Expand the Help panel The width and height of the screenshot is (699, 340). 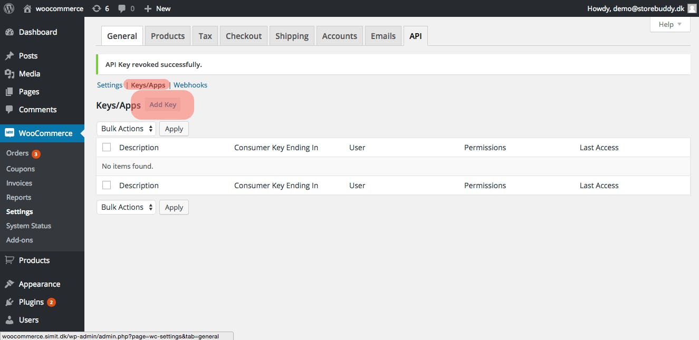coord(670,24)
